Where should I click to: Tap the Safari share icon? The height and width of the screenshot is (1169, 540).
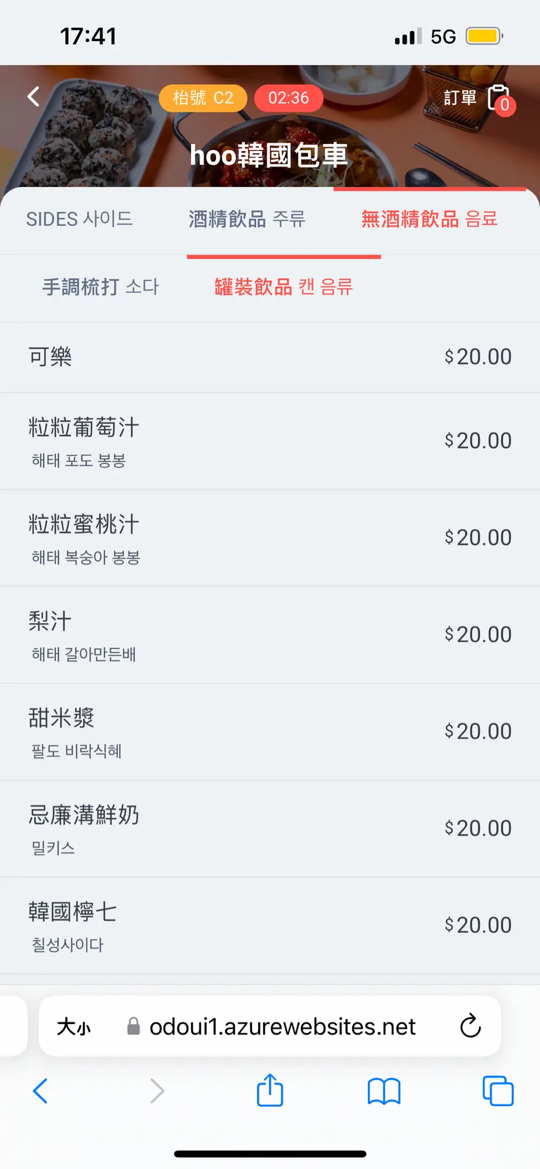tap(270, 1091)
